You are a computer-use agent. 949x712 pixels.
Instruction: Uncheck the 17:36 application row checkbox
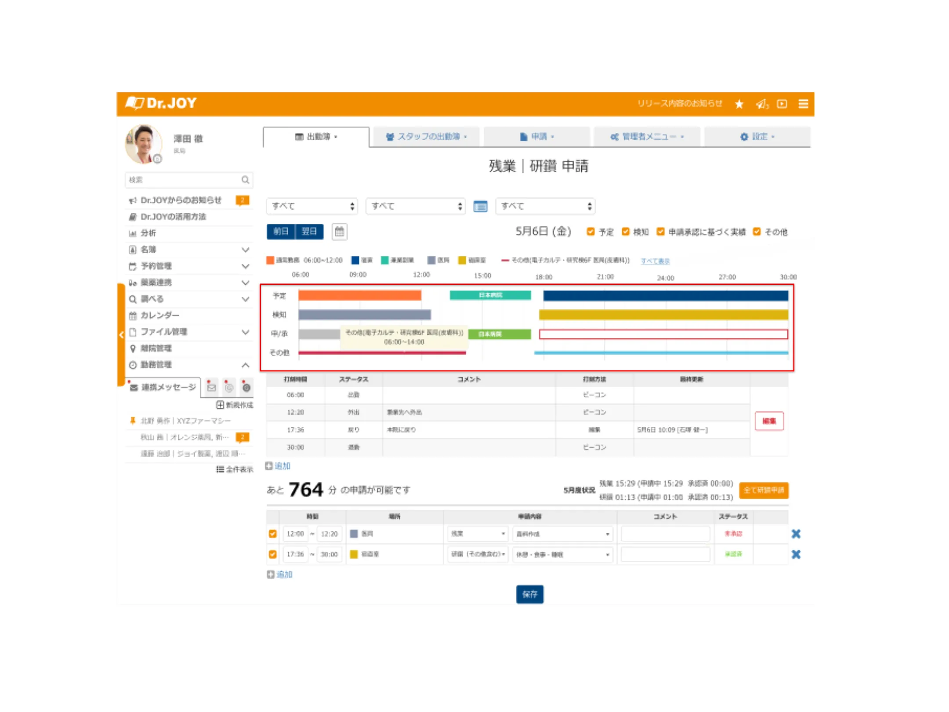[273, 554]
